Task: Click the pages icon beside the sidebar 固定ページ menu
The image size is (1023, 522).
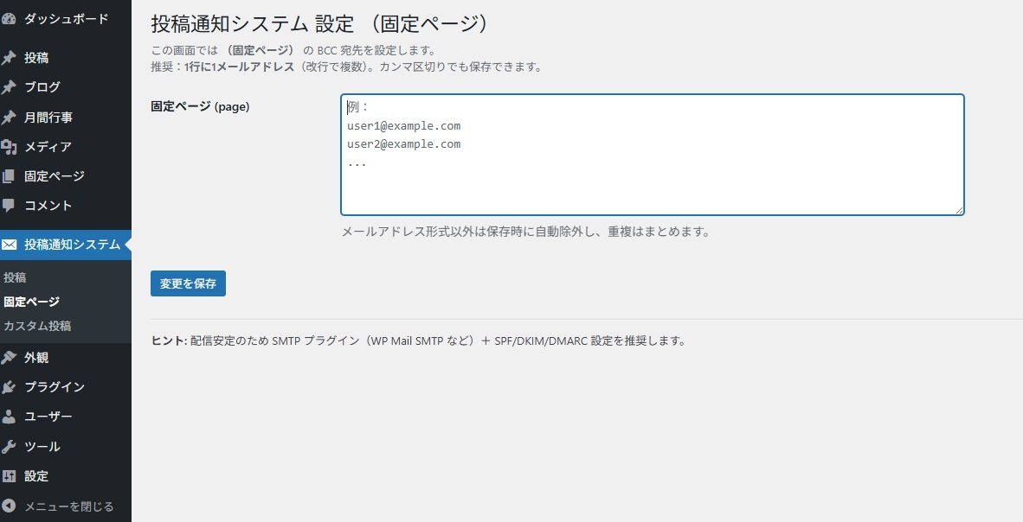Action: (x=9, y=176)
